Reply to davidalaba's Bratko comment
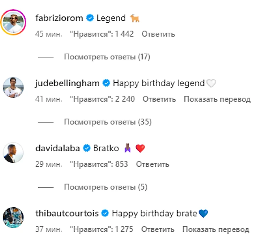The height and width of the screenshot is (241, 259). tap(153, 164)
